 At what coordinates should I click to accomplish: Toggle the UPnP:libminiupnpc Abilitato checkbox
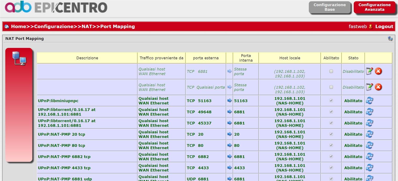(331, 101)
